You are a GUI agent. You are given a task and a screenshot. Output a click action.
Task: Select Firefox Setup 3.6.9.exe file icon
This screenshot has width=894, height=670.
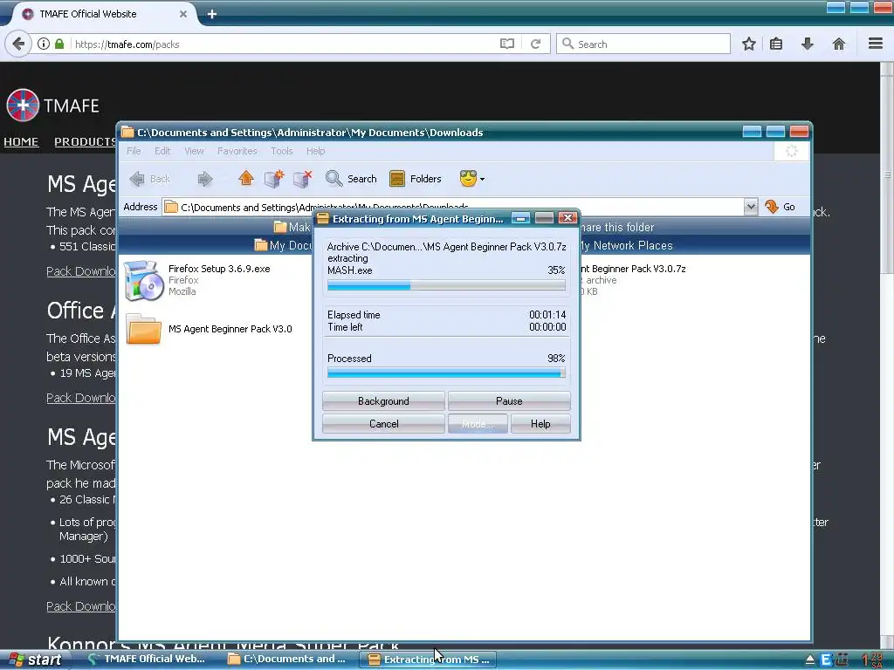tap(142, 280)
